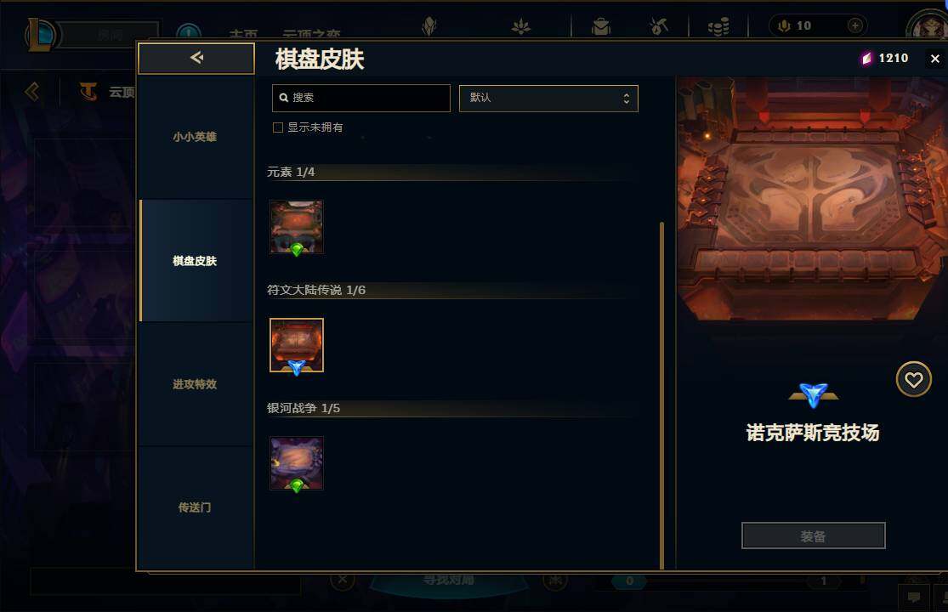This screenshot has height=612, width=948.
Task: Click the double-arrow back icon in panel header
Action: [x=196, y=58]
